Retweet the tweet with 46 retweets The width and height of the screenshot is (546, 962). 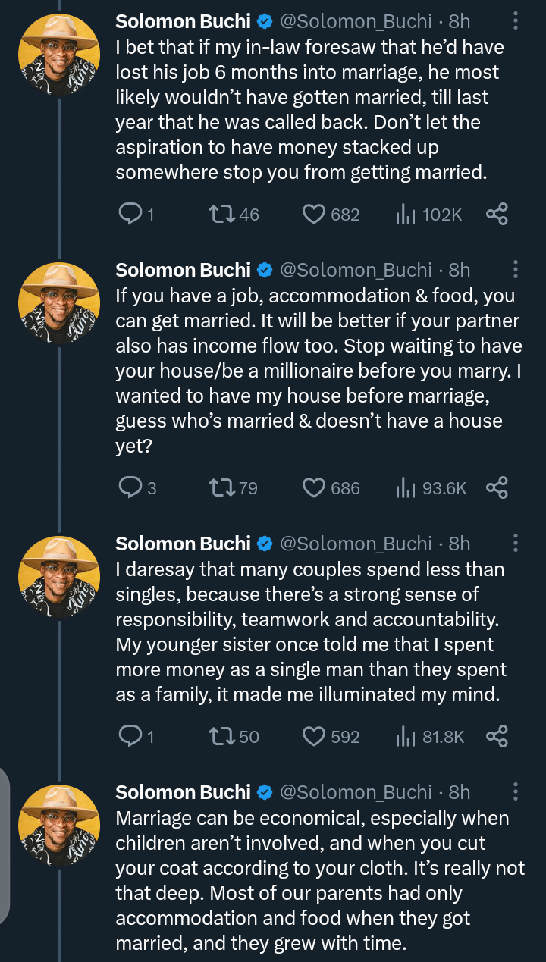tap(220, 215)
